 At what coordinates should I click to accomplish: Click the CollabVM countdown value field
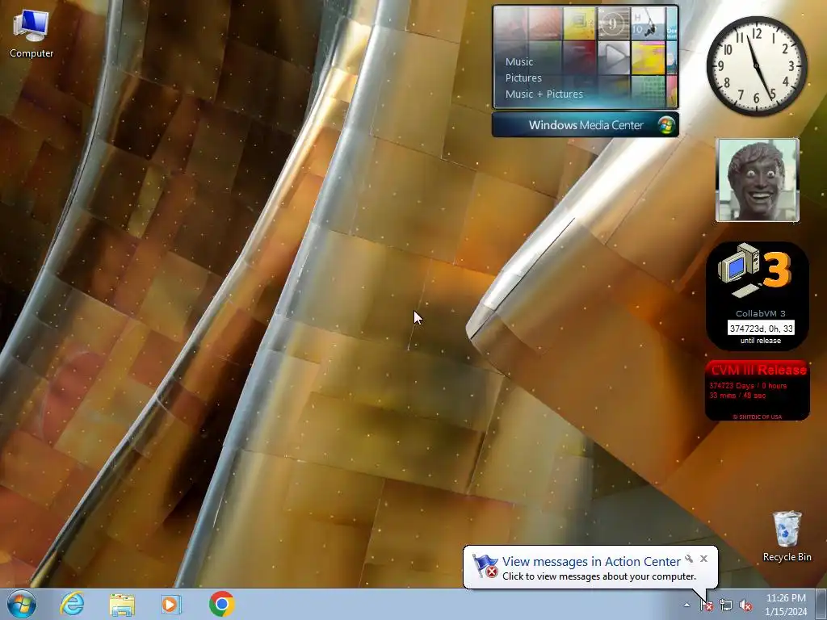(761, 328)
